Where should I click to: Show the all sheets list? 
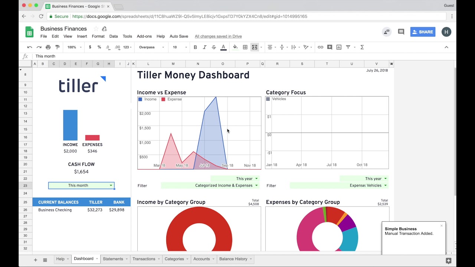pyautogui.click(x=45, y=260)
